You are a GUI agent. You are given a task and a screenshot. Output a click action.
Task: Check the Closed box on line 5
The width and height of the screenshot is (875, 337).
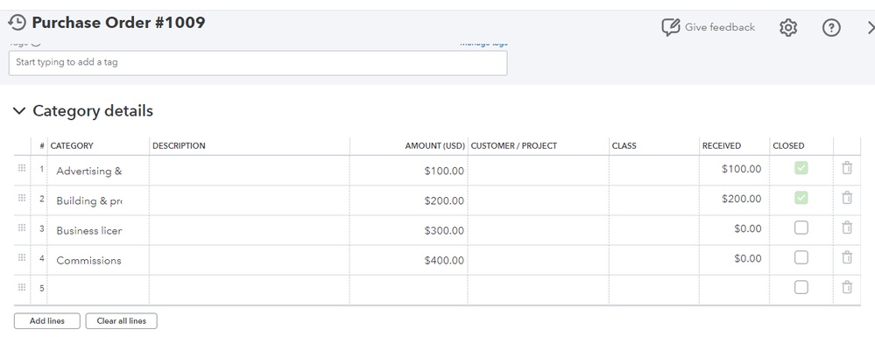(x=801, y=287)
